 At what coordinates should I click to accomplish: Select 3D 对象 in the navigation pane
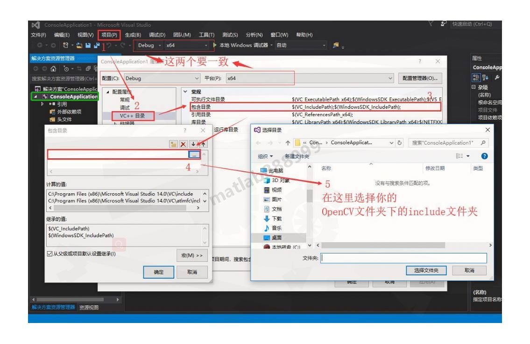pyautogui.click(x=276, y=181)
